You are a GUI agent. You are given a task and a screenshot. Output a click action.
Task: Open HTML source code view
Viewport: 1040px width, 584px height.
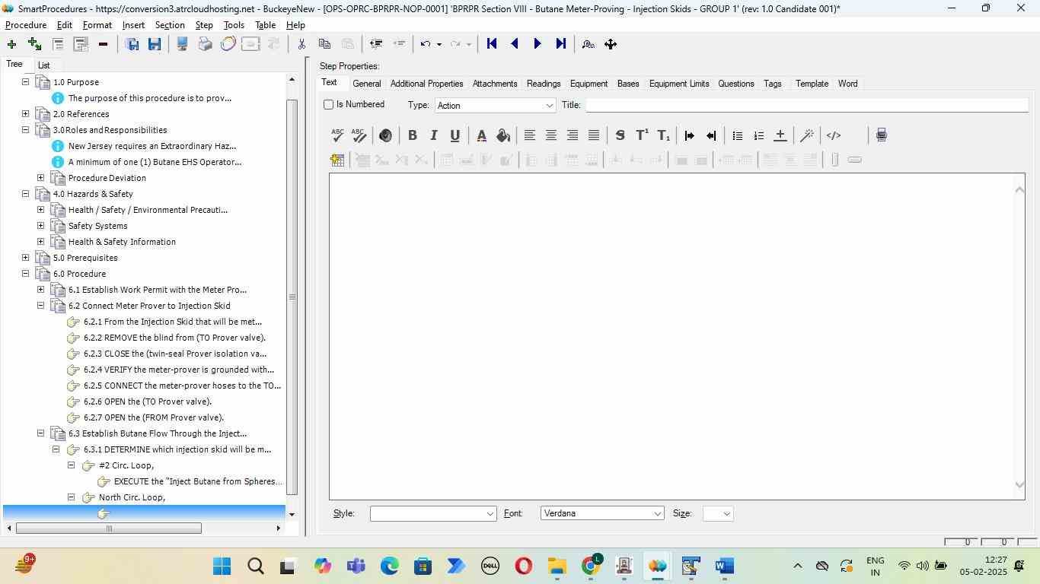point(834,135)
